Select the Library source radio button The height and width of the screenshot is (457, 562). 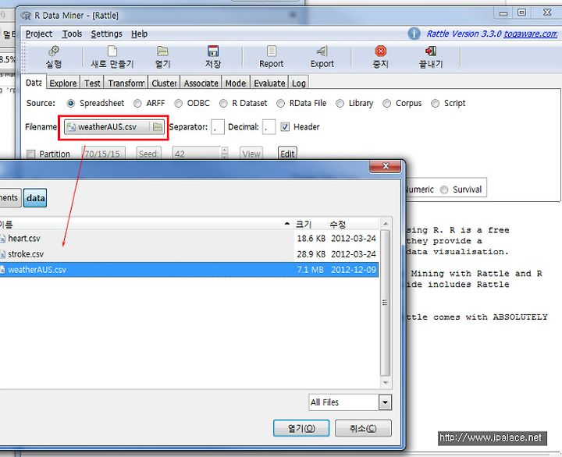click(340, 103)
